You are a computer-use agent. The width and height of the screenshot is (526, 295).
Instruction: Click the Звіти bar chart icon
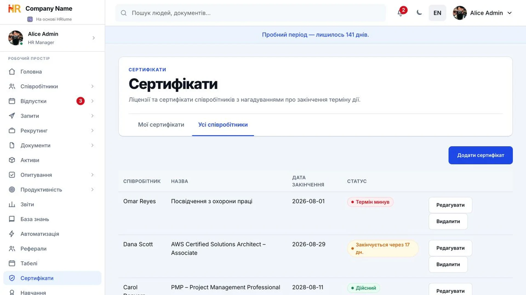click(x=12, y=204)
